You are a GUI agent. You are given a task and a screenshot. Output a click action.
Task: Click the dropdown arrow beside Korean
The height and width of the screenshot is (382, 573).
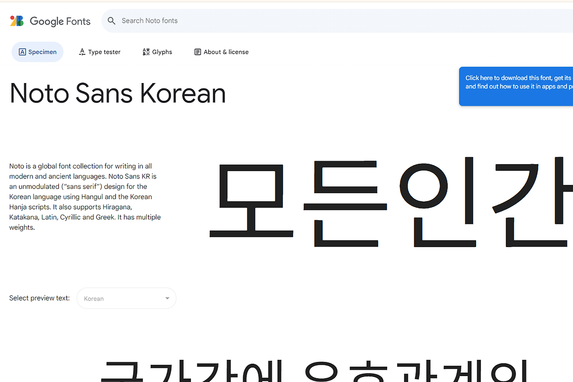click(x=168, y=298)
